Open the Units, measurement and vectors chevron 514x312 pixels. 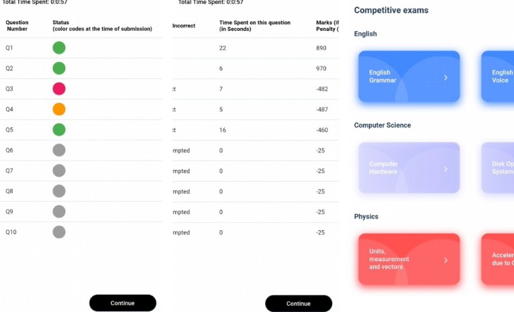coord(446,260)
